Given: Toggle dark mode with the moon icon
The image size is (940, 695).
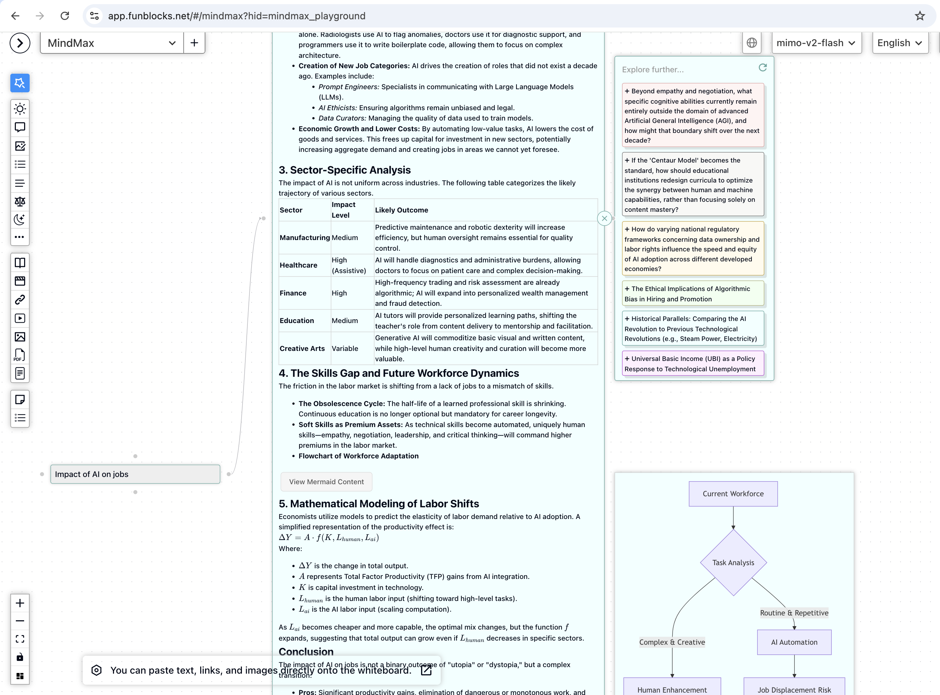Looking at the screenshot, I should point(20,219).
